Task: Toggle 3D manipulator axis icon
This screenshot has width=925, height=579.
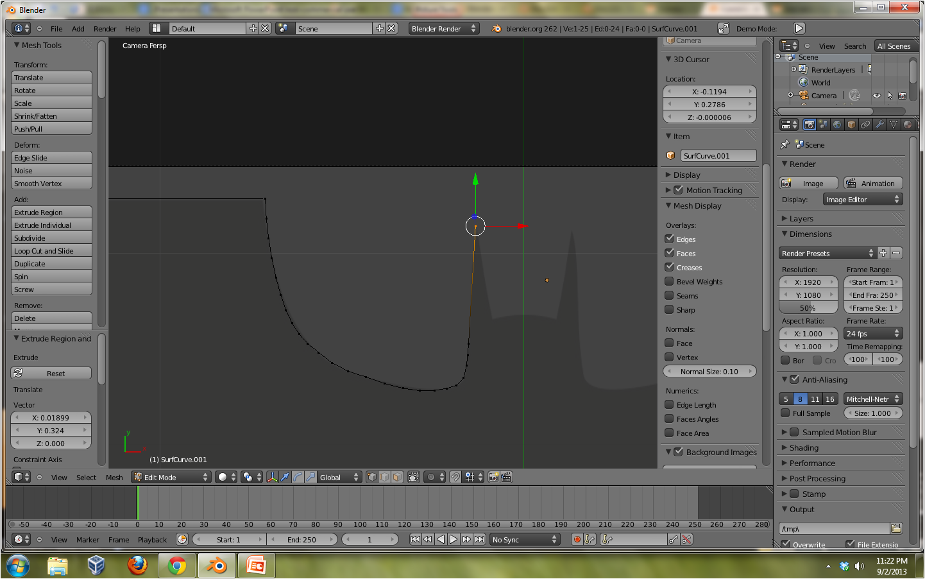Action: (x=273, y=477)
